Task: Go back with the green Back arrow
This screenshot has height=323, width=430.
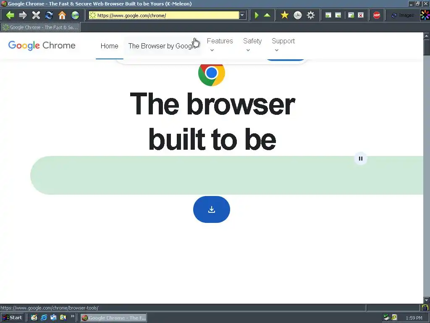Action: [x=10, y=15]
